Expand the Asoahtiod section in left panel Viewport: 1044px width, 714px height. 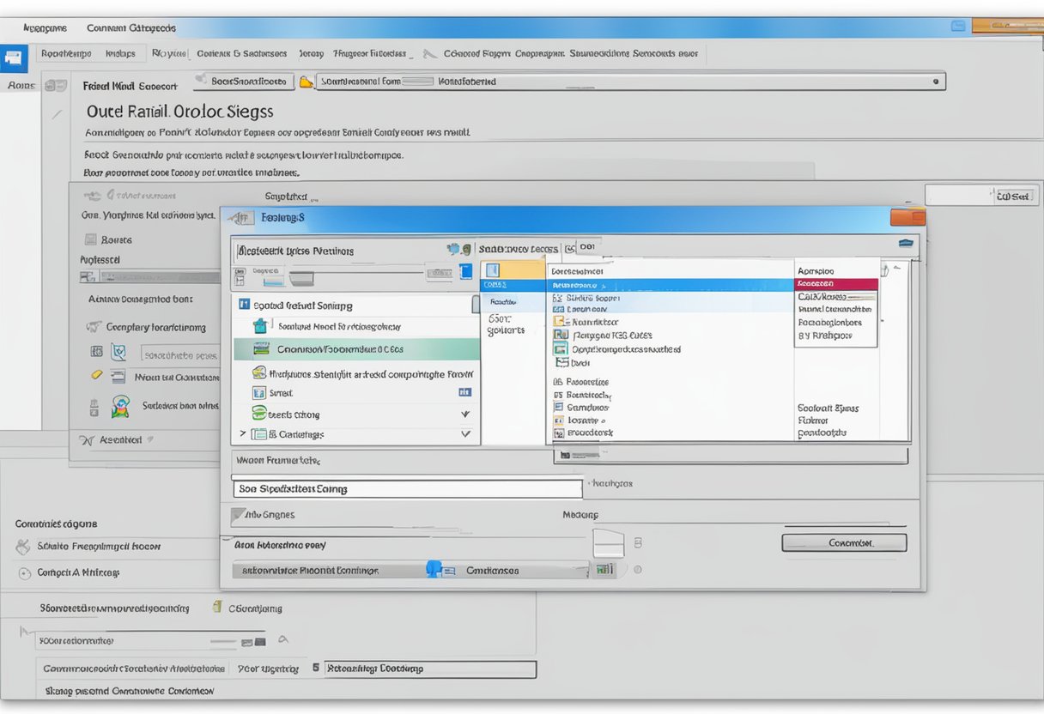[86, 439]
